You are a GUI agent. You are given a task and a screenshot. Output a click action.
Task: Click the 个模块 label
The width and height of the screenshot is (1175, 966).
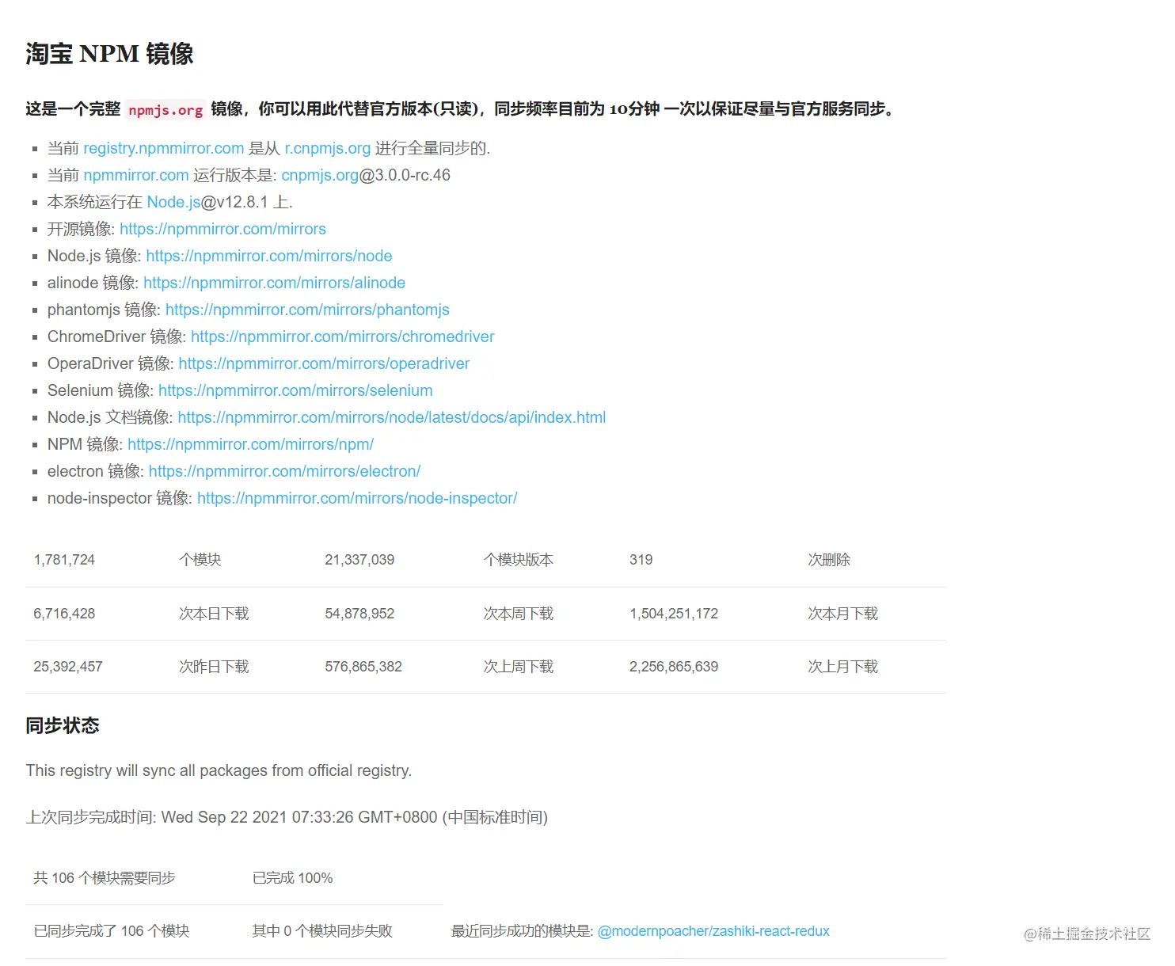[200, 560]
